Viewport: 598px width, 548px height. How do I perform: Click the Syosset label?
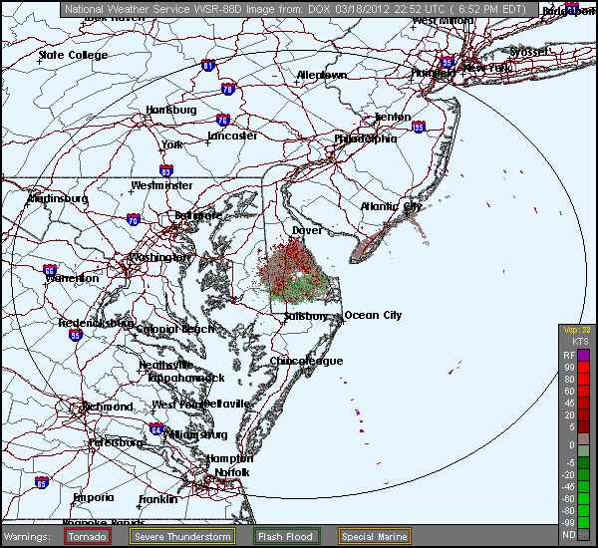click(529, 52)
